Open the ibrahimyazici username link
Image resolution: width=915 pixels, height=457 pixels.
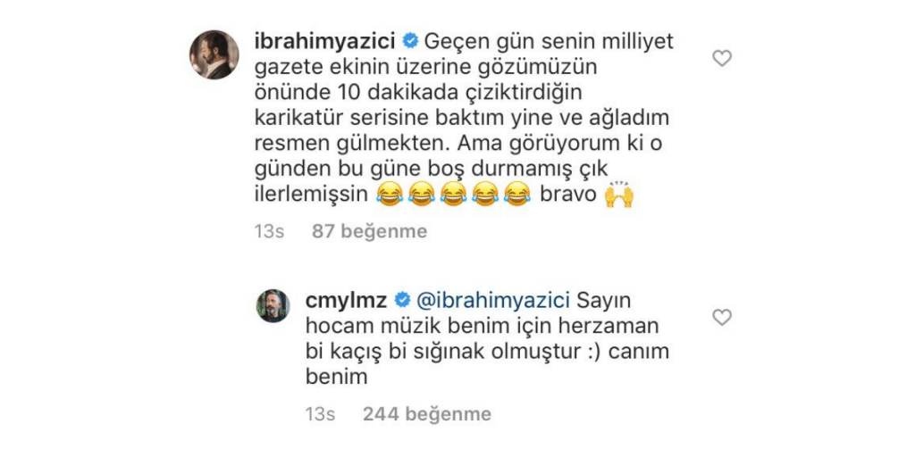tap(326, 42)
